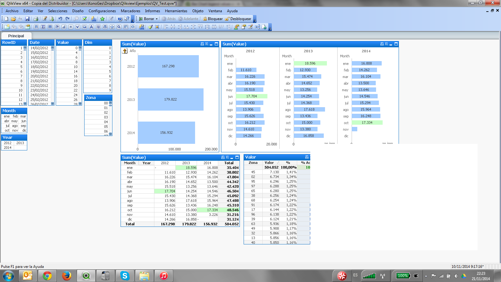Create a Bookmark Object star icon
501x282 pixels.
click(112, 27)
